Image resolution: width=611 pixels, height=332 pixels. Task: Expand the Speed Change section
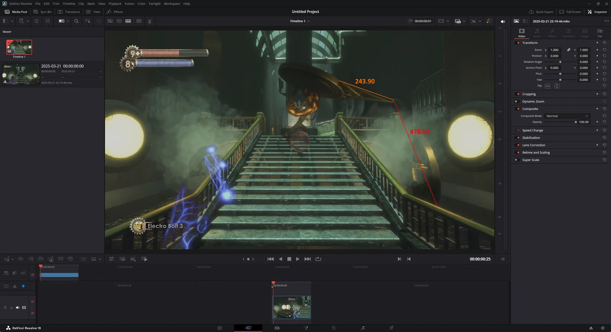pyautogui.click(x=533, y=130)
